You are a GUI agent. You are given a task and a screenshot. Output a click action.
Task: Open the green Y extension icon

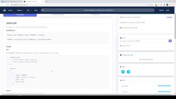(158, 5)
